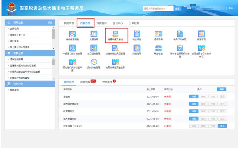Click the red new badge on 服务提醒
Screen dimensions: 238x148
(93, 81)
